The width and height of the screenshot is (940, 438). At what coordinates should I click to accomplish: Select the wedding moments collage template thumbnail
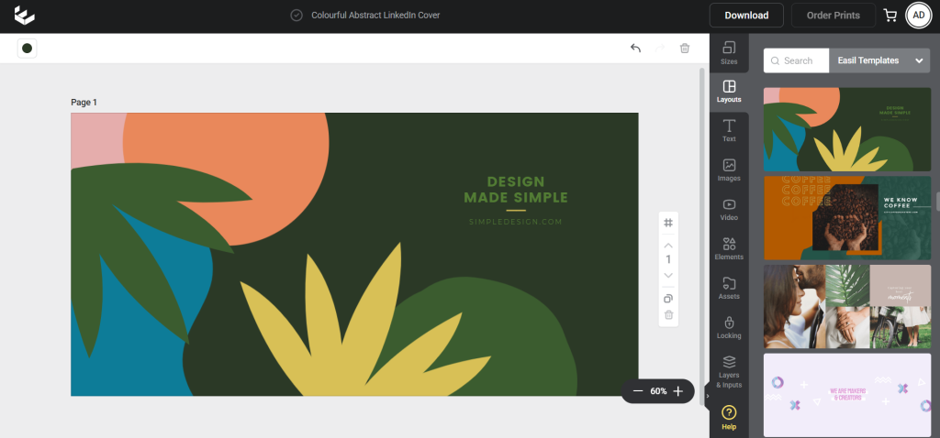tap(847, 307)
